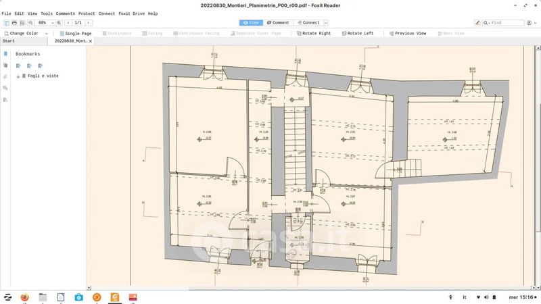The width and height of the screenshot is (541, 304).
Task: Rotate the page right
Action: (312, 33)
